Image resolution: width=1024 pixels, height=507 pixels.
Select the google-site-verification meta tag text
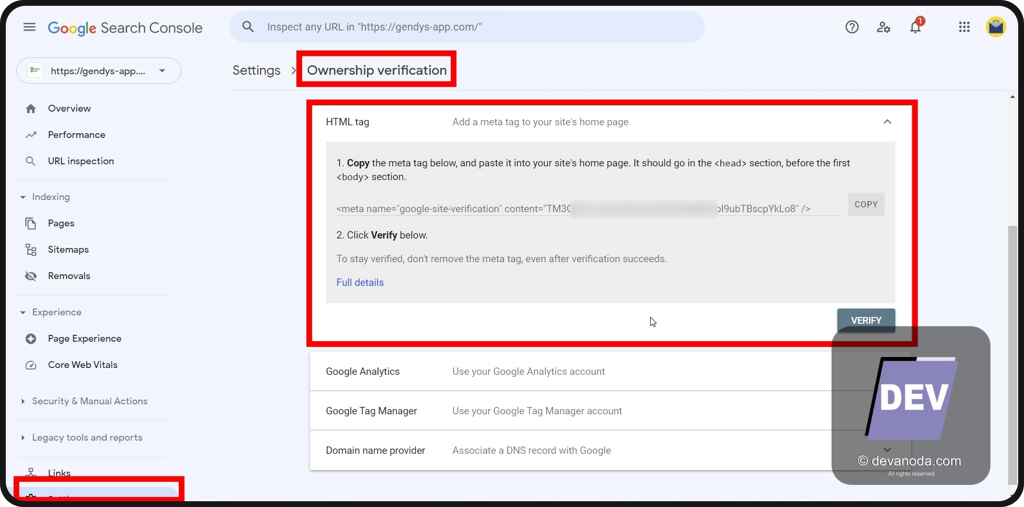[573, 208]
